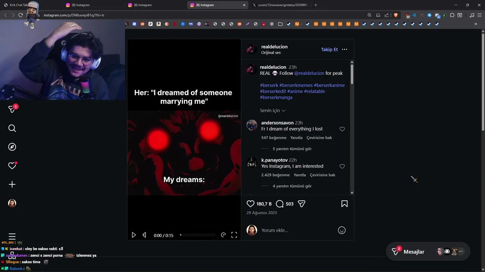Open Instagram search in left sidebar

(x=12, y=128)
